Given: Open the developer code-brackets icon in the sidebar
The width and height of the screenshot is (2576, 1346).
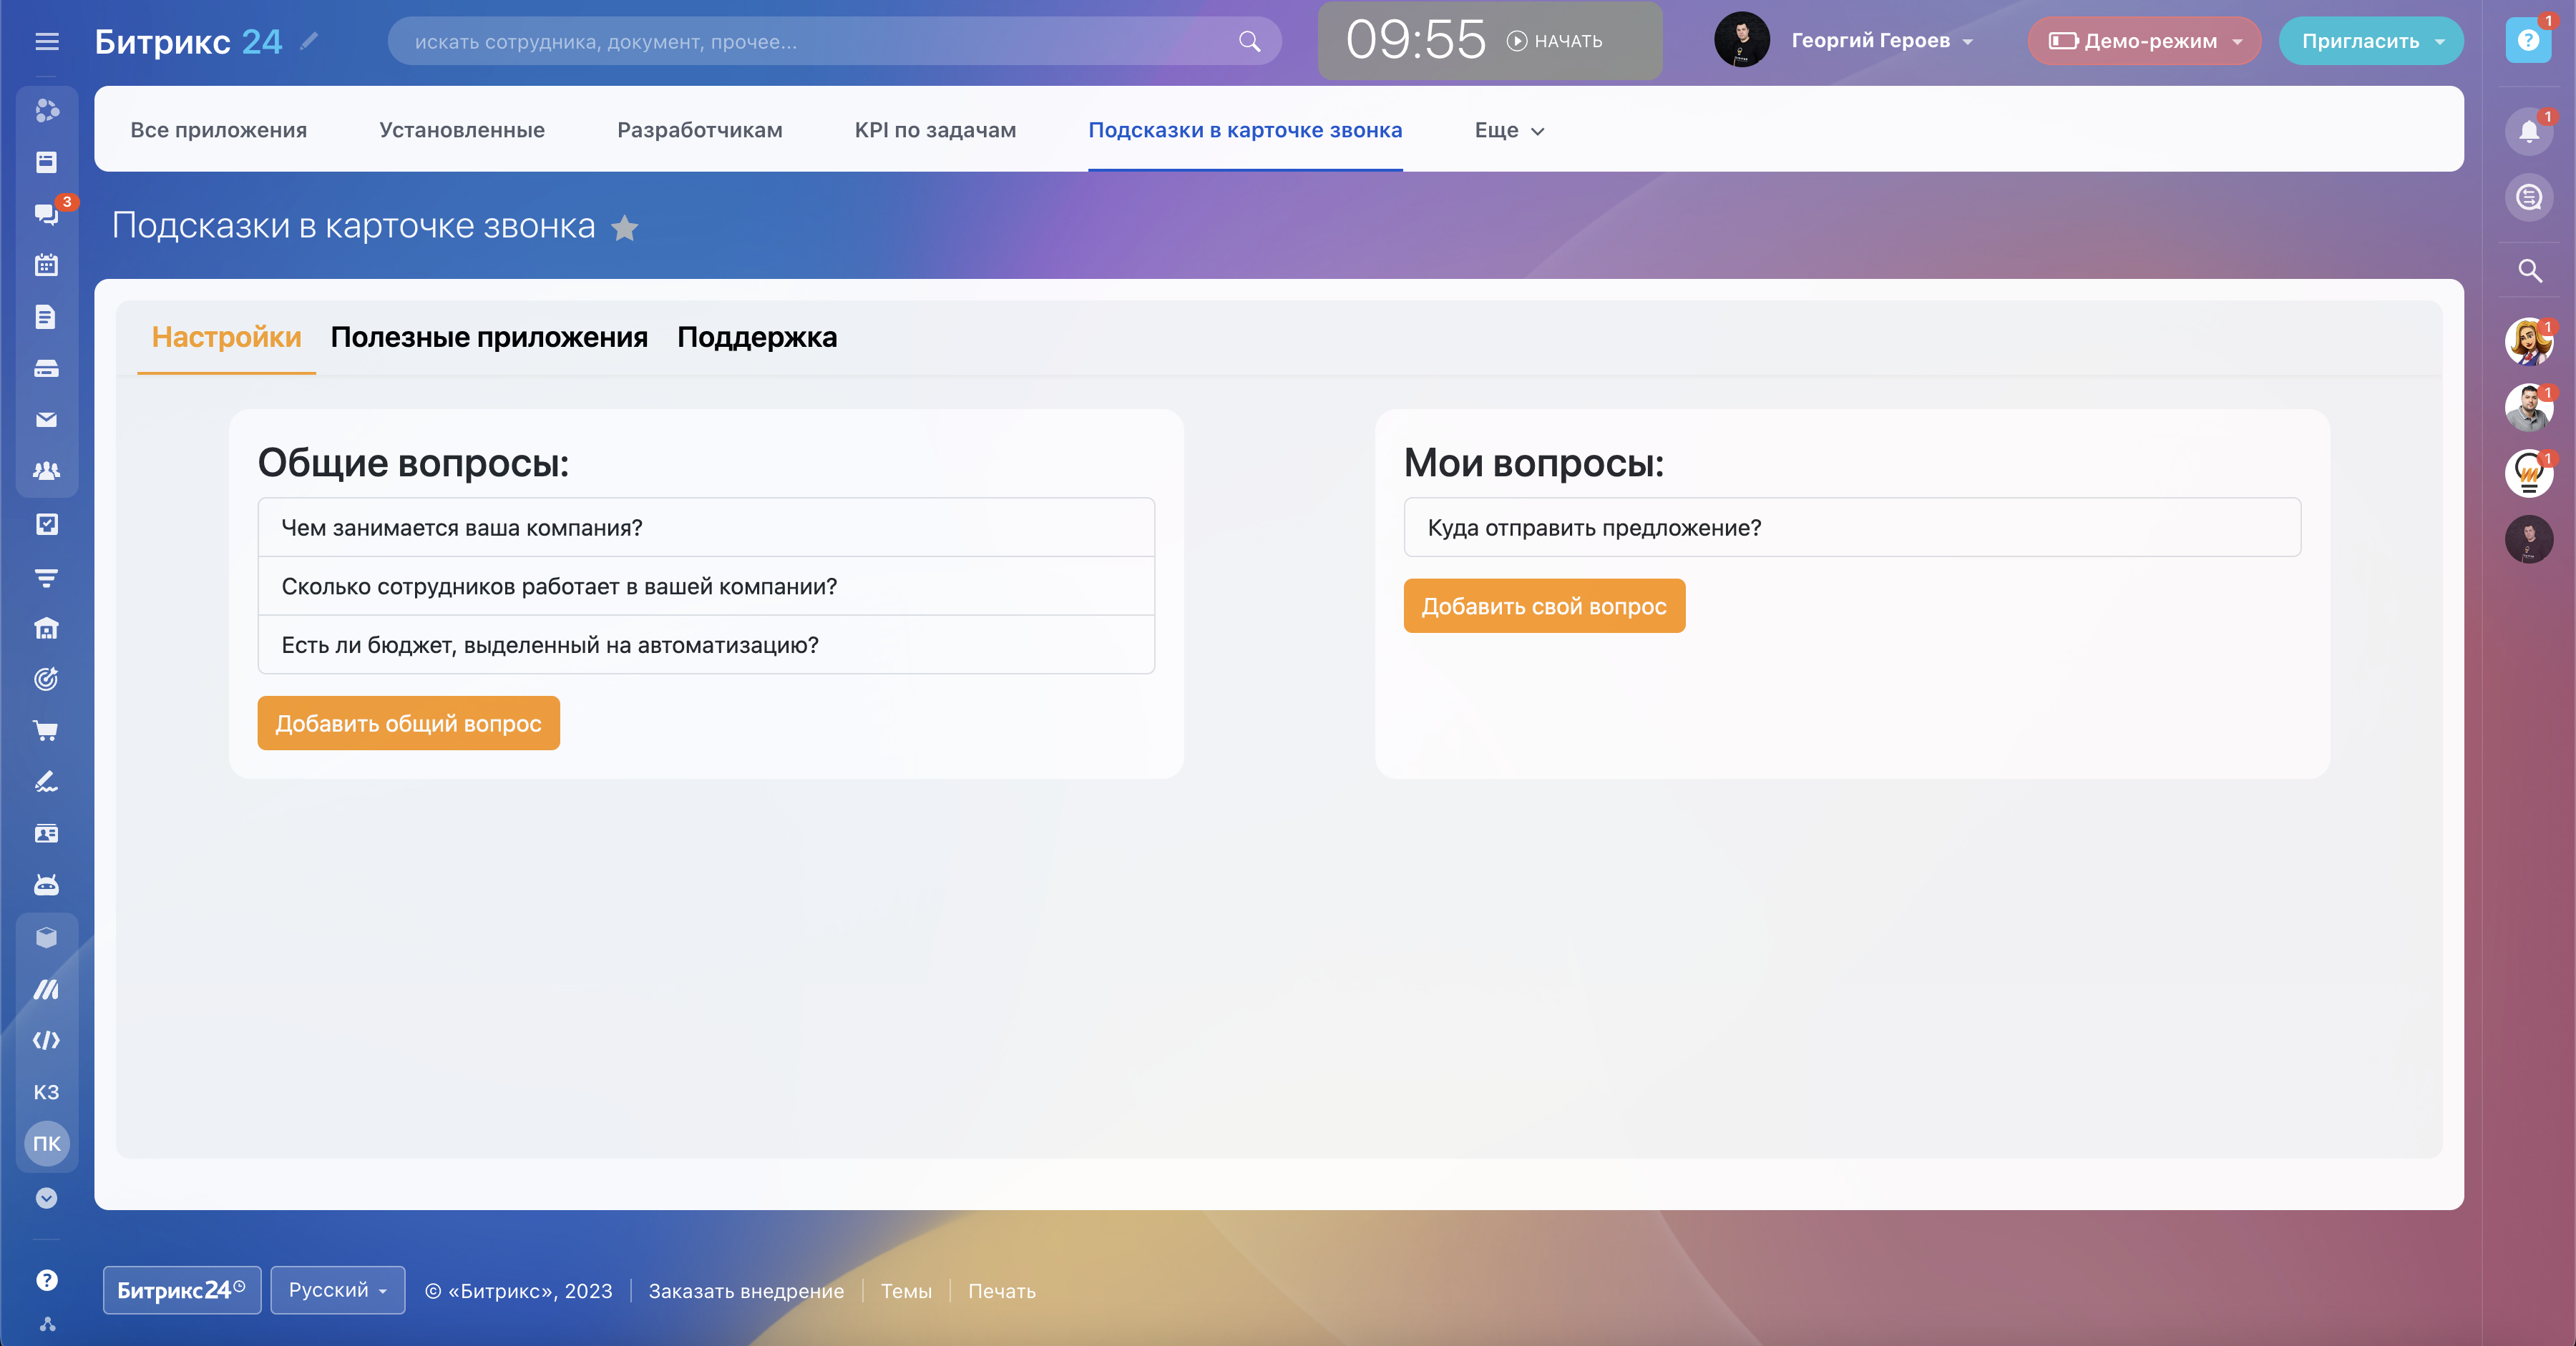Looking at the screenshot, I should tap(46, 1040).
